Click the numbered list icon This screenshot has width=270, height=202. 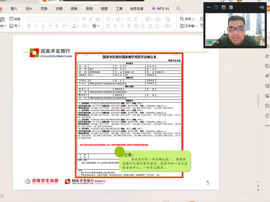click(118, 19)
